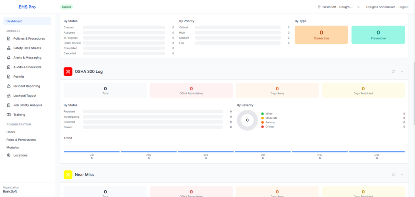Refresh the Near Miss widget

[393, 175]
